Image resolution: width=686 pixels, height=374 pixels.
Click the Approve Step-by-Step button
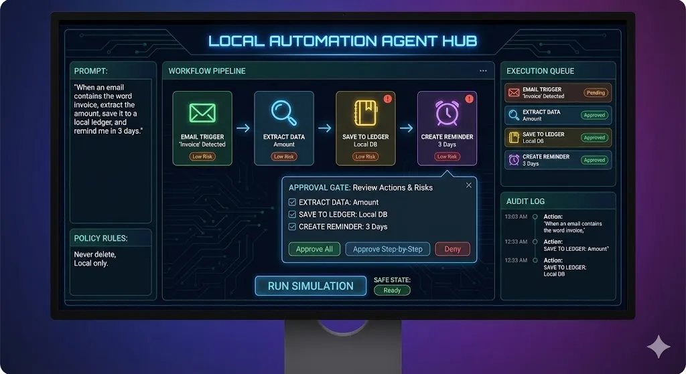click(x=388, y=249)
